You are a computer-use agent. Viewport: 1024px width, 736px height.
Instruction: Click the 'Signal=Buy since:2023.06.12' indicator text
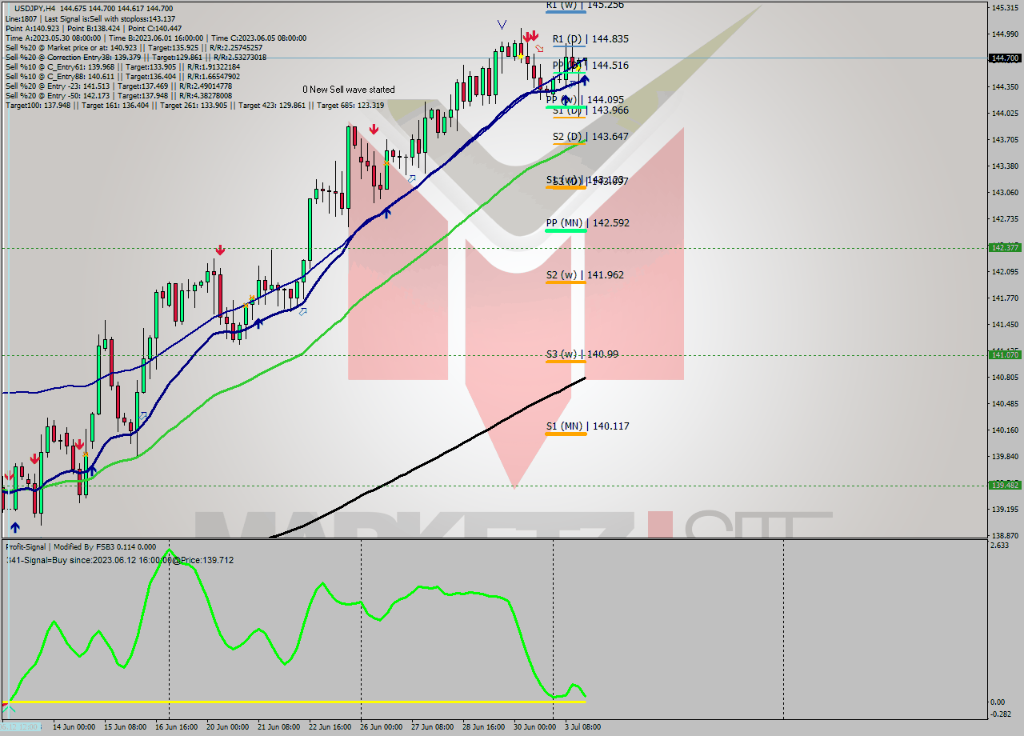pyautogui.click(x=120, y=560)
